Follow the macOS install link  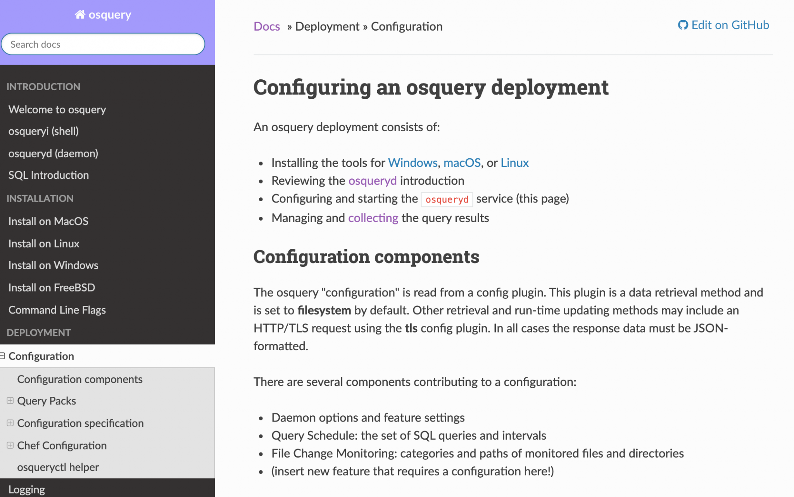tap(462, 163)
